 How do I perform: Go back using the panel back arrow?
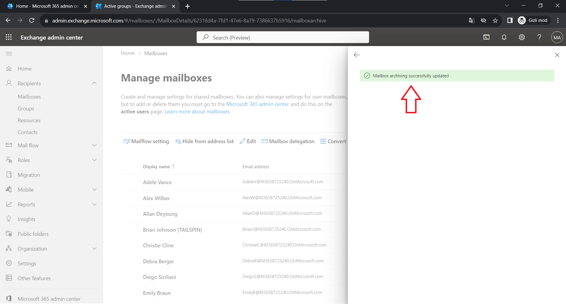[x=357, y=55]
